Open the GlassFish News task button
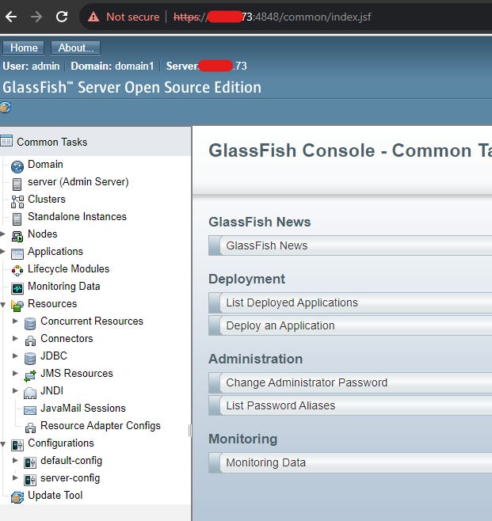The width and height of the screenshot is (492, 521). 350,245
